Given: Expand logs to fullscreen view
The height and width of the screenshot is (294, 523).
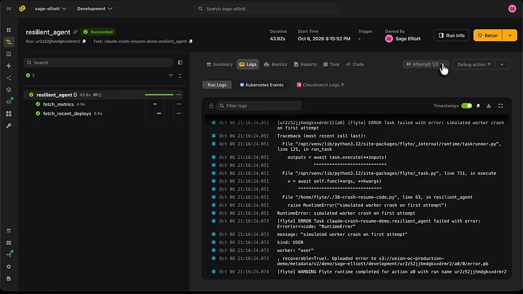Looking at the screenshot, I should (501, 106).
